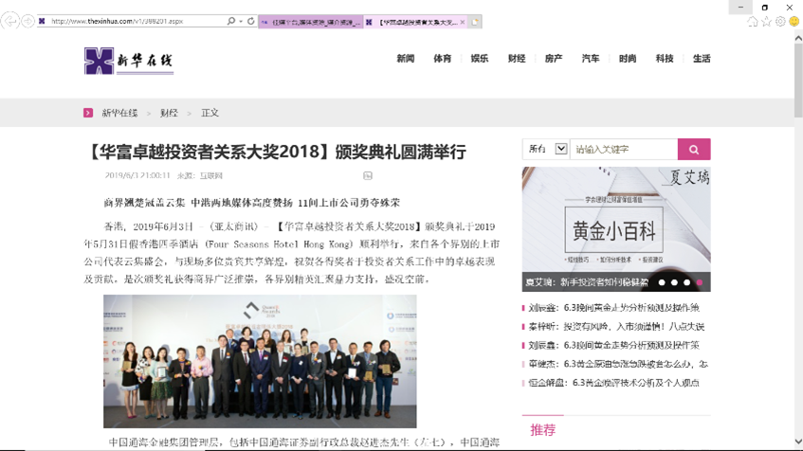803x451 pixels.
Task: Open the 新闻 navigation menu
Action: (405, 59)
